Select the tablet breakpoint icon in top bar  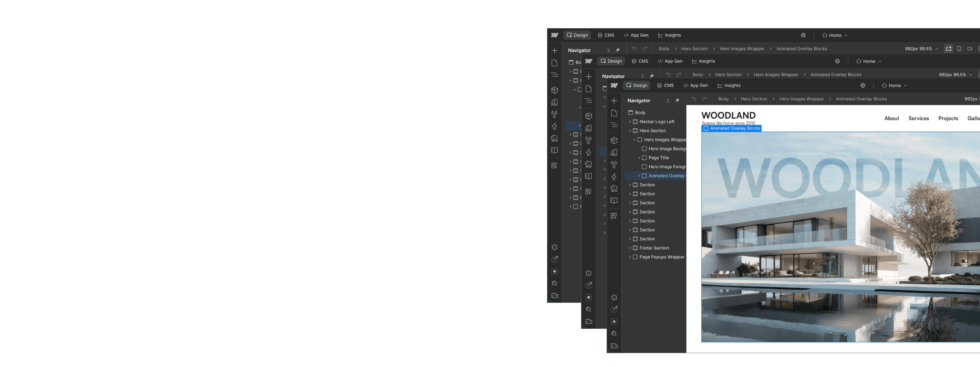click(959, 49)
